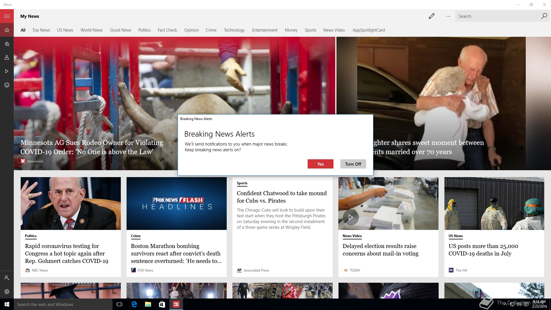The width and height of the screenshot is (551, 310).
Task: Open the Boston Marathon bombing article
Action: coord(176,253)
